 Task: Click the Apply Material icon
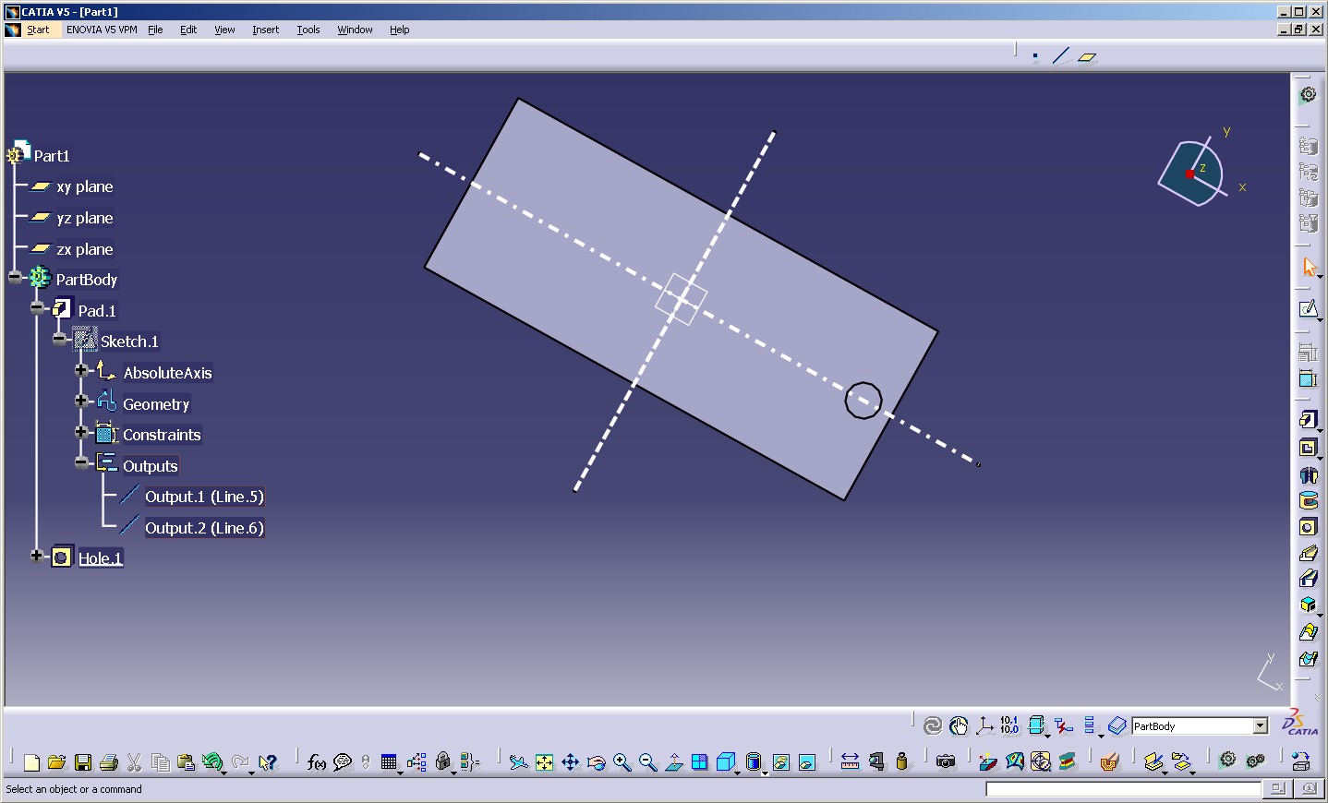[x=1109, y=762]
